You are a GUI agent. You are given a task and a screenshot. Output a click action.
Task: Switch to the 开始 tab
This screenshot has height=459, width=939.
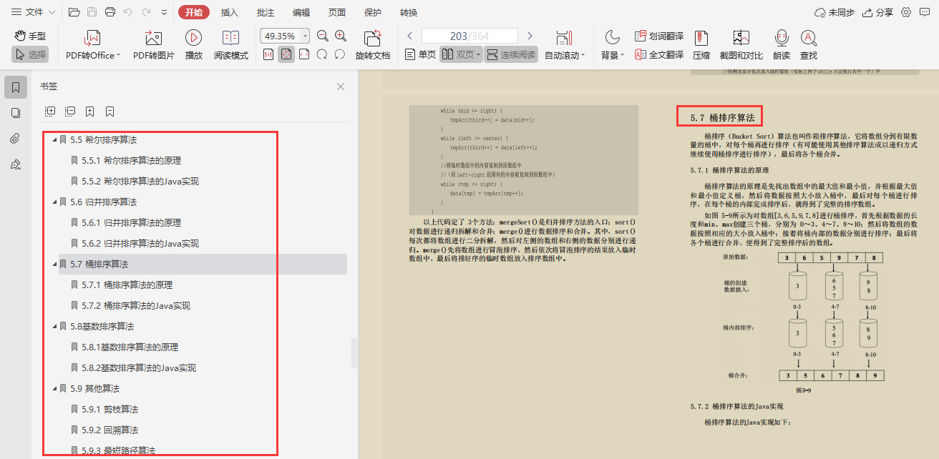[x=194, y=12]
